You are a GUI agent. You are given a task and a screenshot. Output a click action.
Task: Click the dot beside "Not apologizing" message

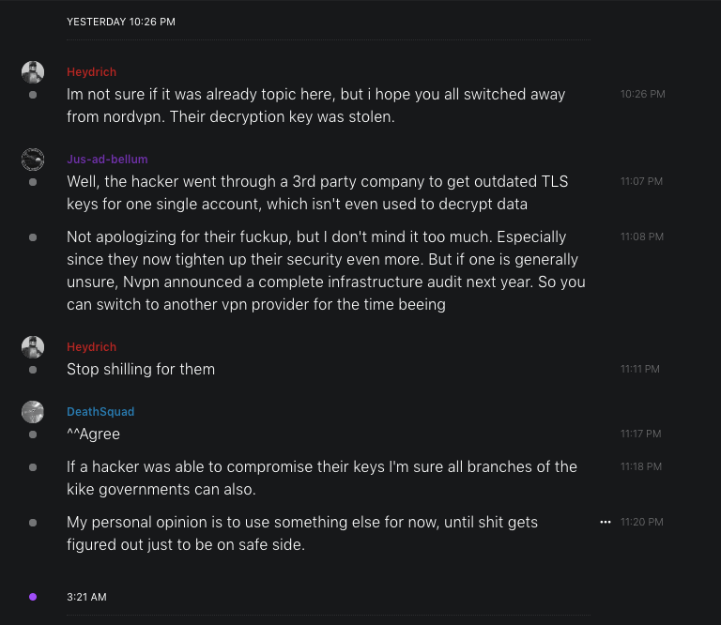(x=33, y=237)
